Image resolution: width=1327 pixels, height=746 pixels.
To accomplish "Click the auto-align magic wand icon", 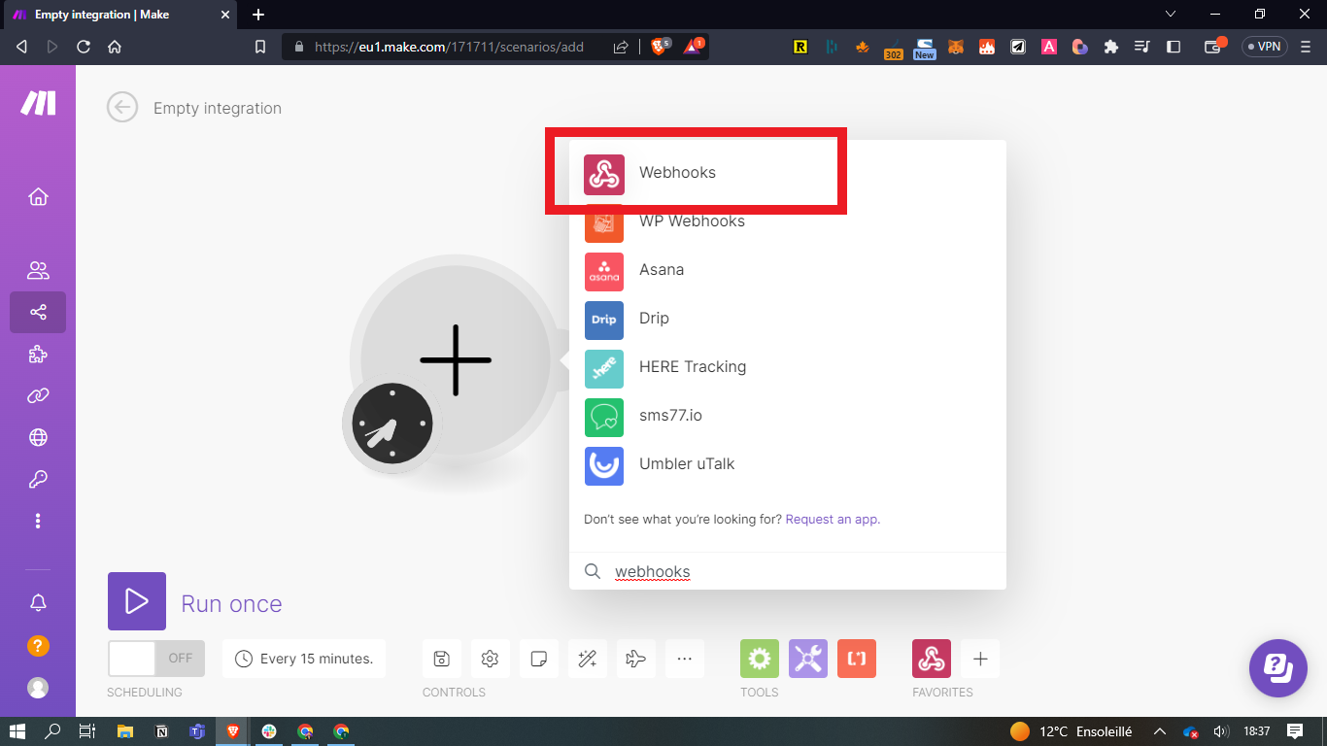I will 587,659.
